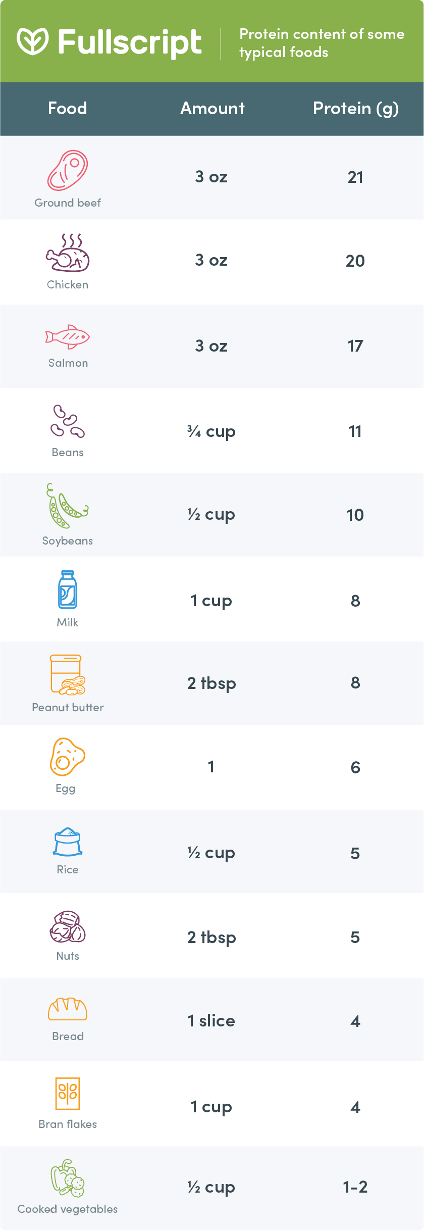The height and width of the screenshot is (1230, 424).
Task: Click the title 'Protein content of some typical foods'
Action: click(322, 43)
